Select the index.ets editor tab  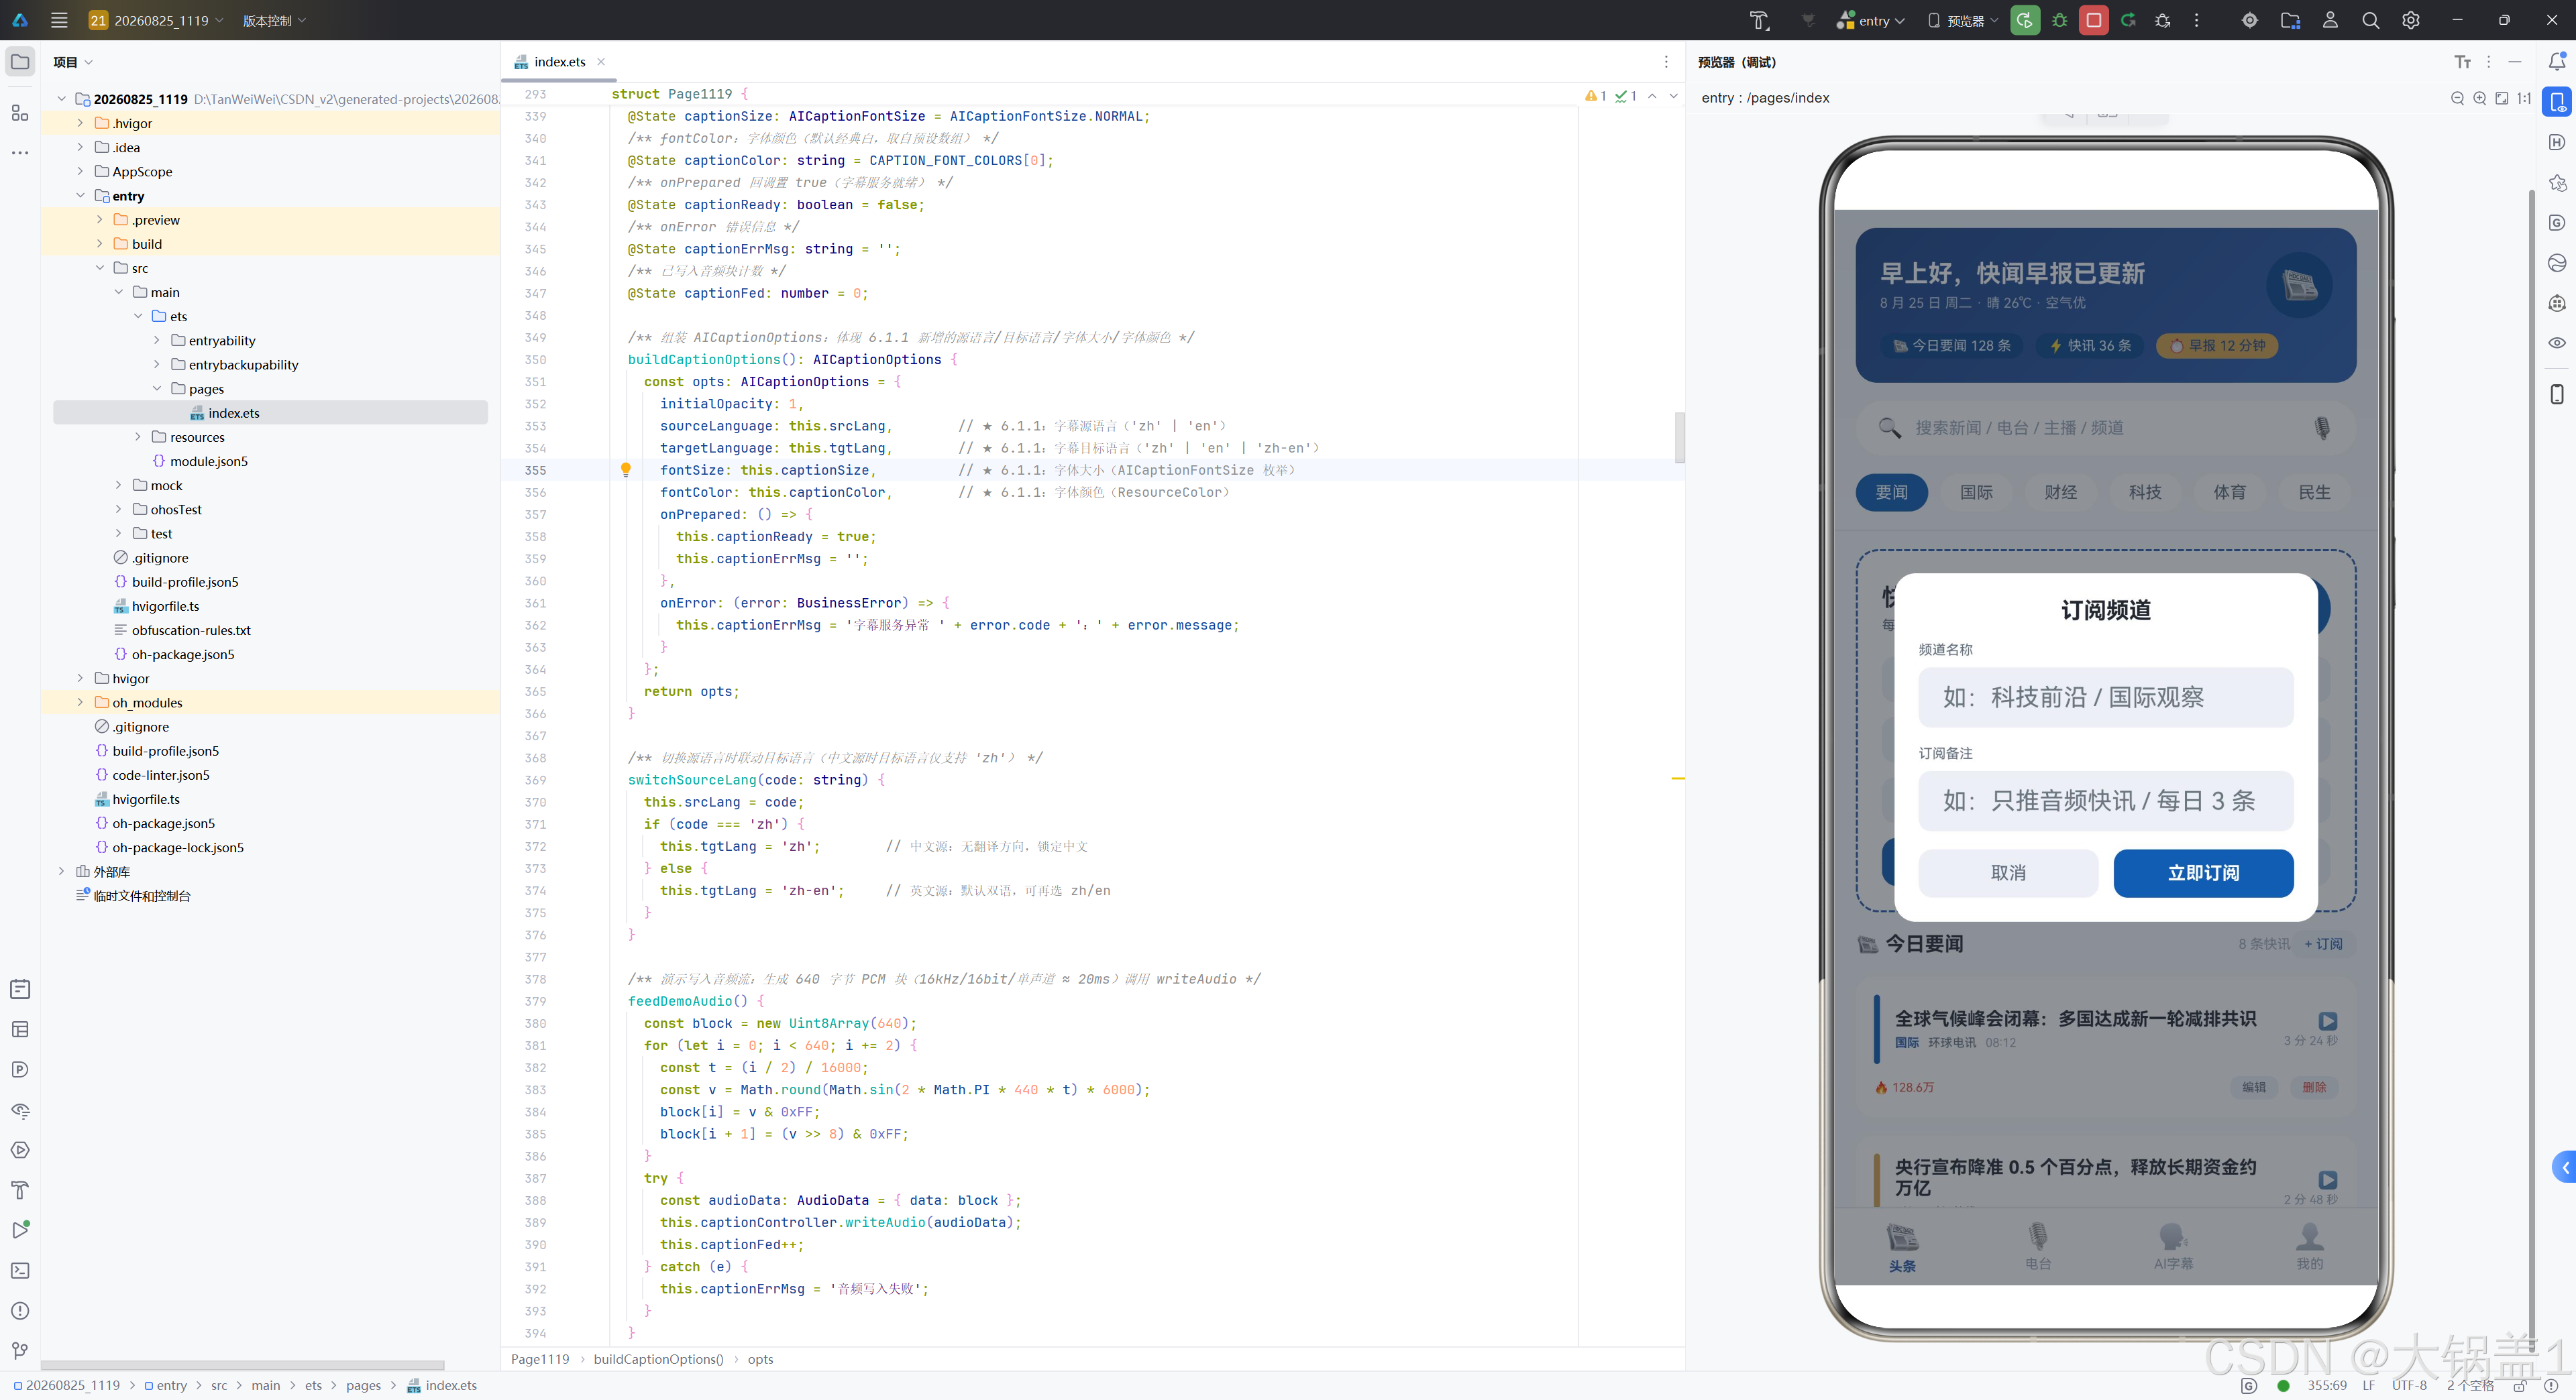[559, 62]
